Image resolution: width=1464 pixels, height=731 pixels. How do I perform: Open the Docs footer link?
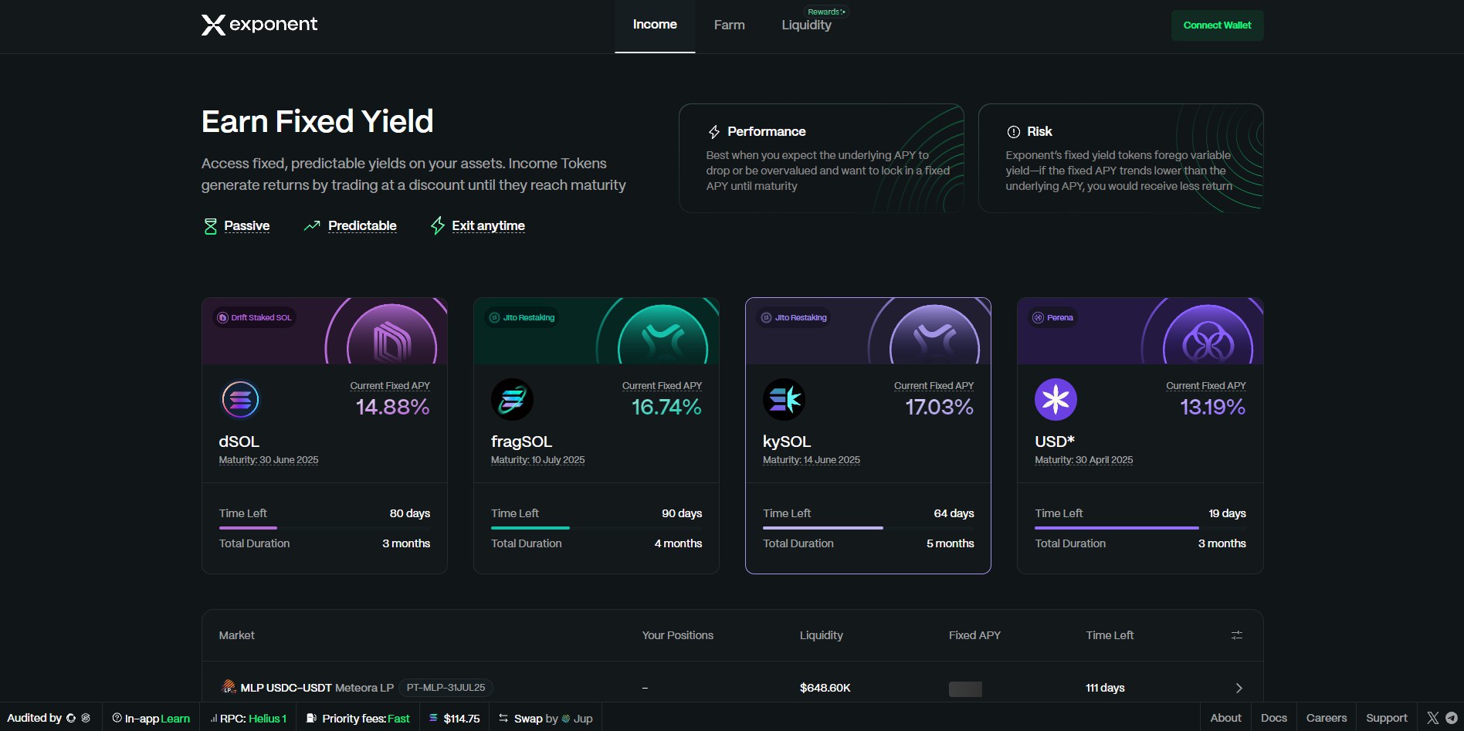click(x=1273, y=718)
